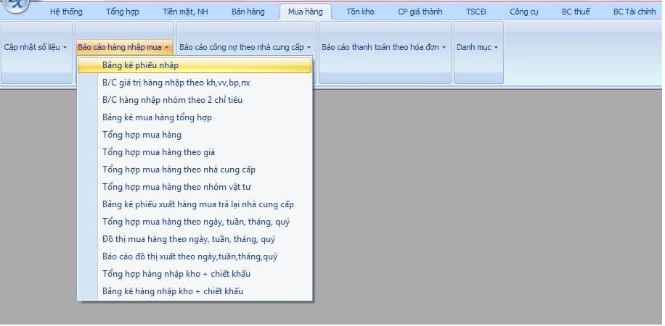Open the BC Tài chính tab
The height and width of the screenshot is (326, 665).
(x=634, y=12)
